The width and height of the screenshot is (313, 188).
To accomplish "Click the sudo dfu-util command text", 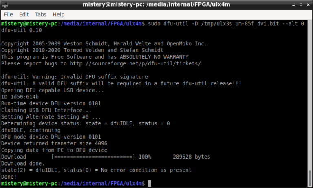I will (225, 24).
